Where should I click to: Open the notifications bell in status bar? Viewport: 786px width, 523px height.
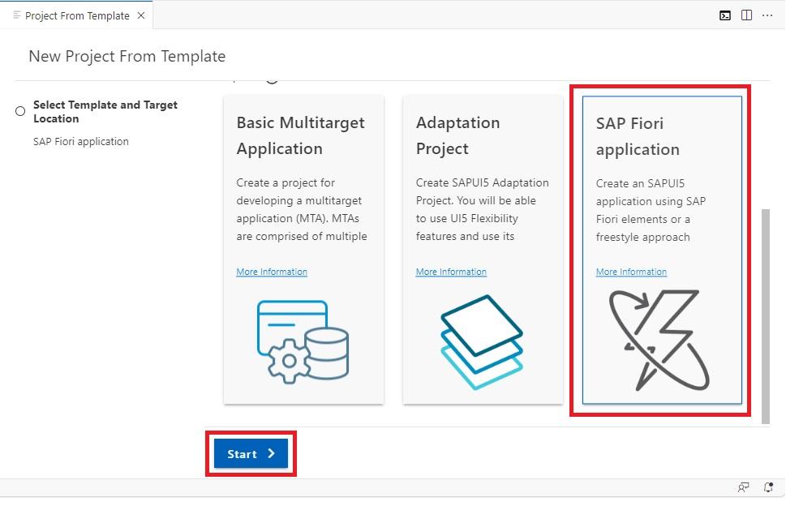tap(768, 487)
